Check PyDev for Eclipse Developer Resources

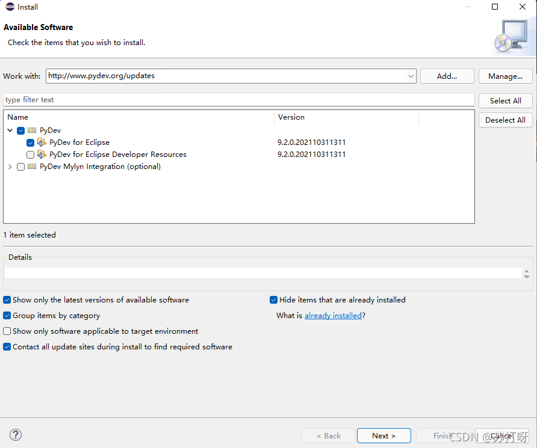[x=30, y=155]
